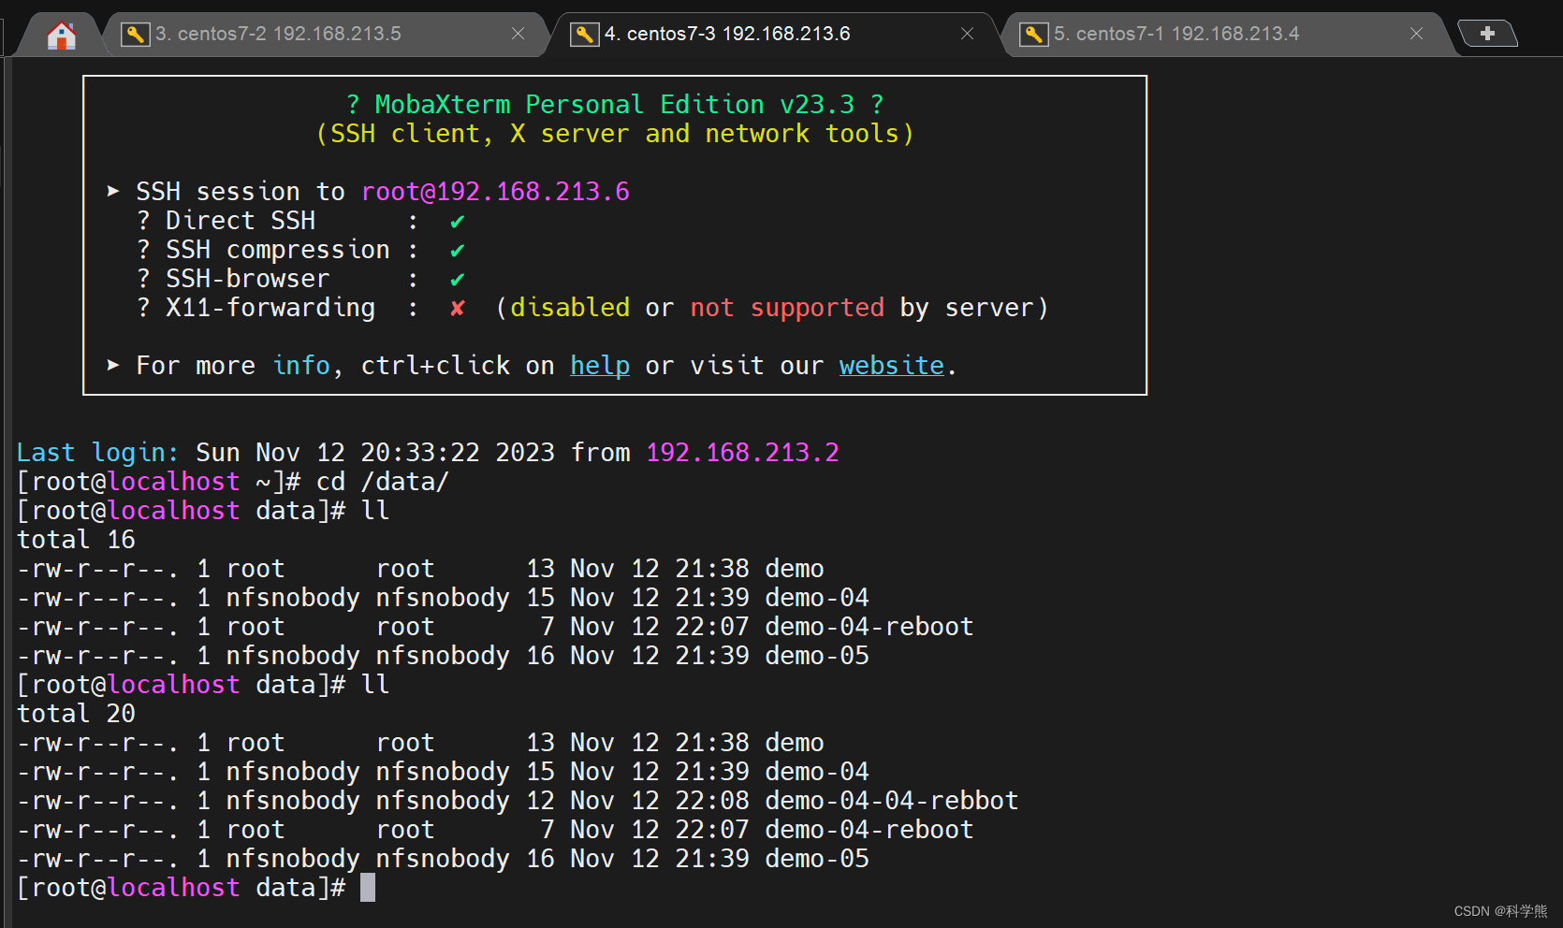Click the 192.168.213.2 last login address
The height and width of the screenshot is (928, 1563).
[742, 453]
